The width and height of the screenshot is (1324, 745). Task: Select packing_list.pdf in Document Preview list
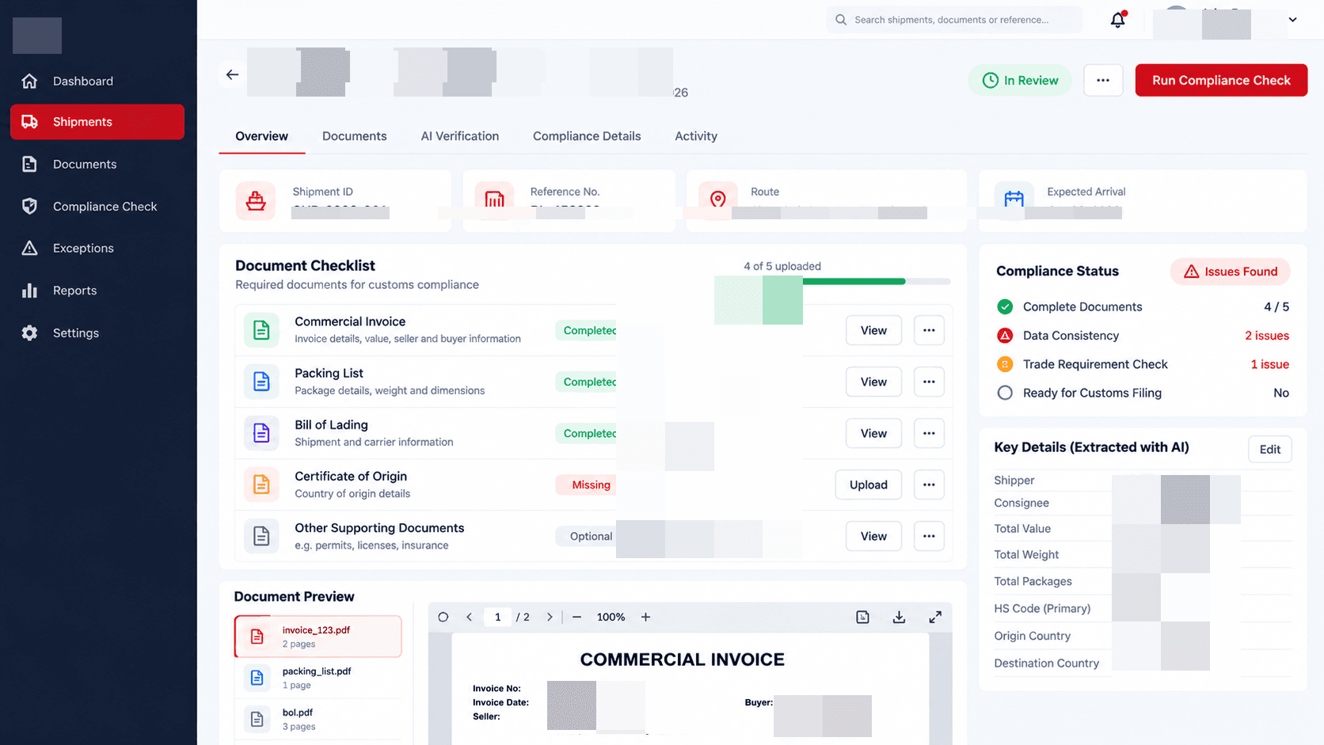coord(318,678)
